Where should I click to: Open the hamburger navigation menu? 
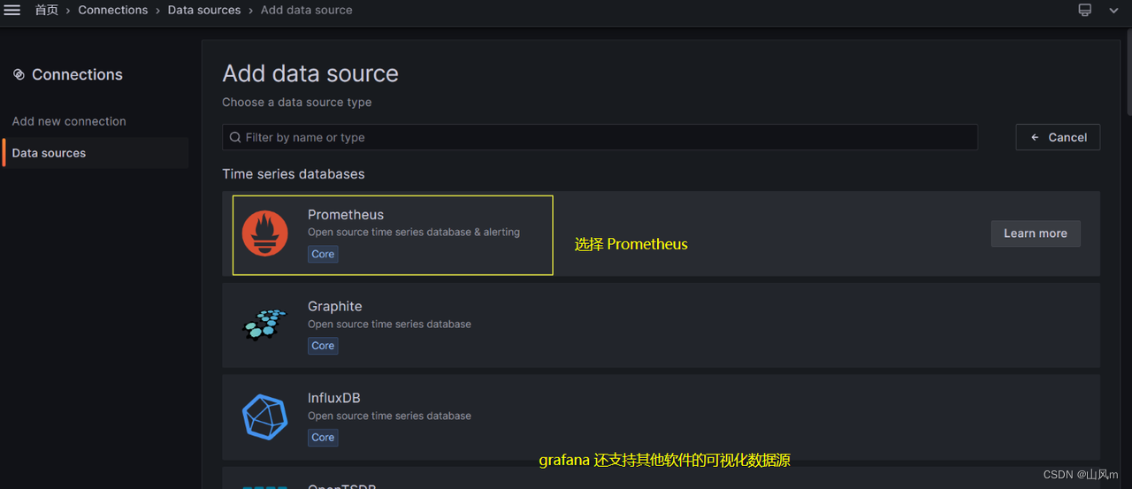[x=12, y=10]
